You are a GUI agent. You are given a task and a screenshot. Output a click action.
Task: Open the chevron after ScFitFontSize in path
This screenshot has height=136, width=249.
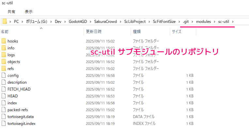[179, 22]
